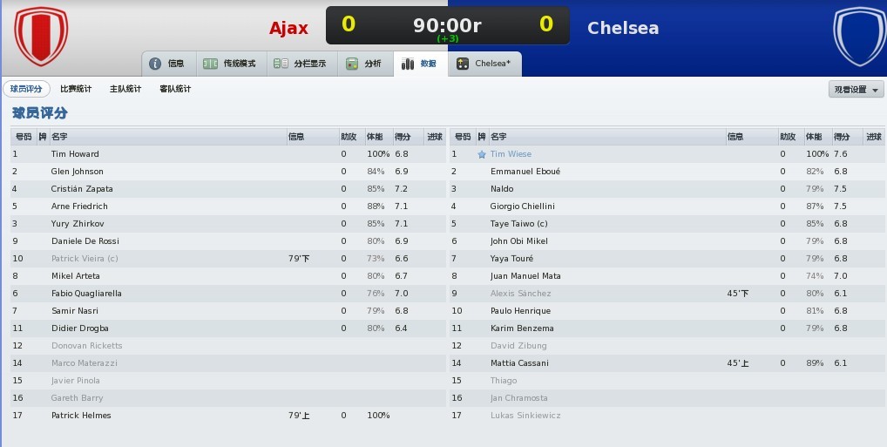Click the star icon beside Tim Wiese
The height and width of the screenshot is (447, 887).
[x=481, y=154]
